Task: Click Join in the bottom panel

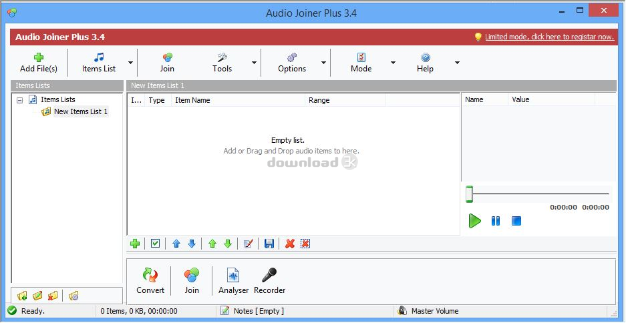Action: tap(192, 281)
